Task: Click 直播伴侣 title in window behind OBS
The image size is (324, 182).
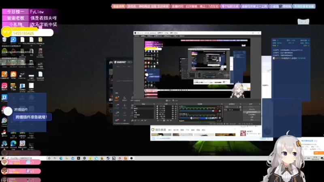Action: point(121,62)
